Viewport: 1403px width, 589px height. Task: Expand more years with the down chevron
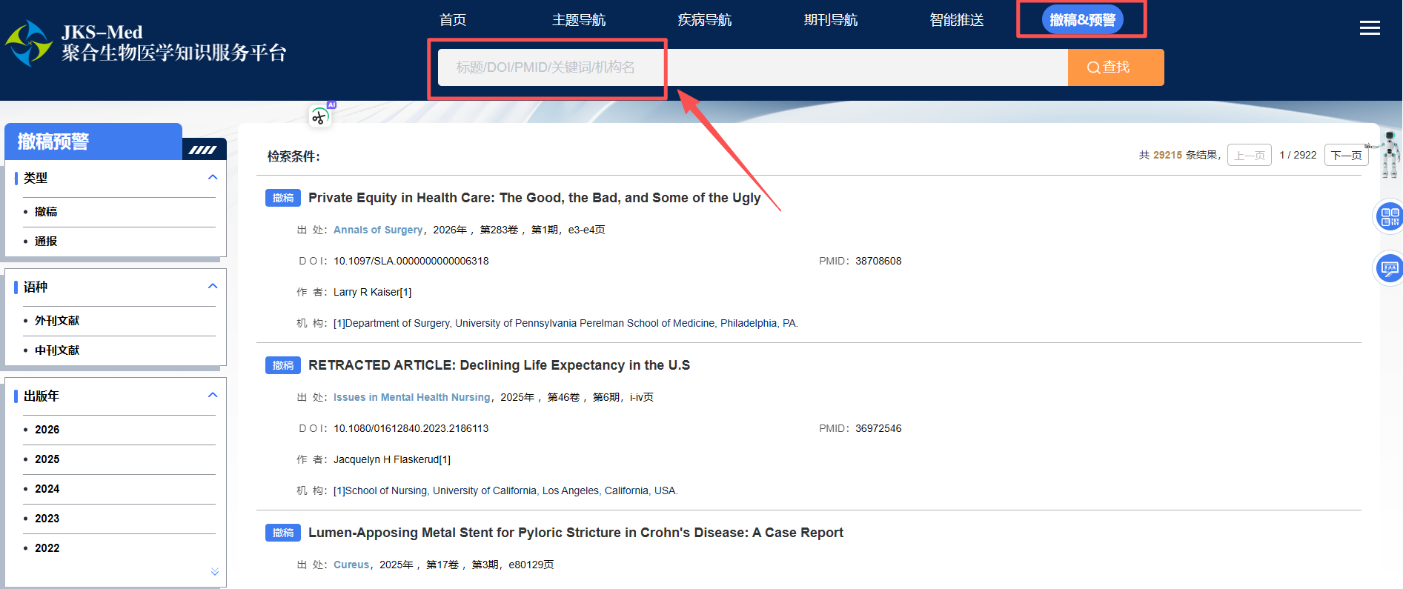coord(214,572)
